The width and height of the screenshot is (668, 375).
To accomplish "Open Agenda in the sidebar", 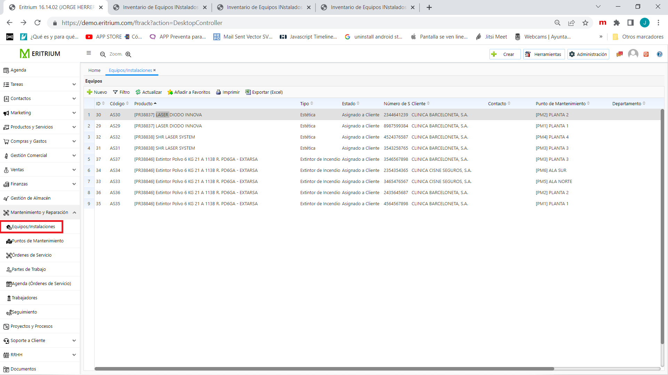I will tap(40, 70).
